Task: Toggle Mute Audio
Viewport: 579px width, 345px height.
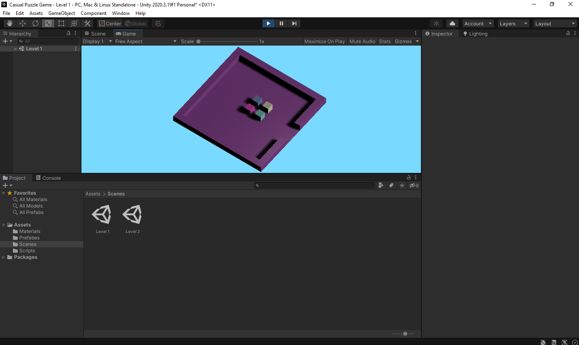Action: (x=362, y=41)
